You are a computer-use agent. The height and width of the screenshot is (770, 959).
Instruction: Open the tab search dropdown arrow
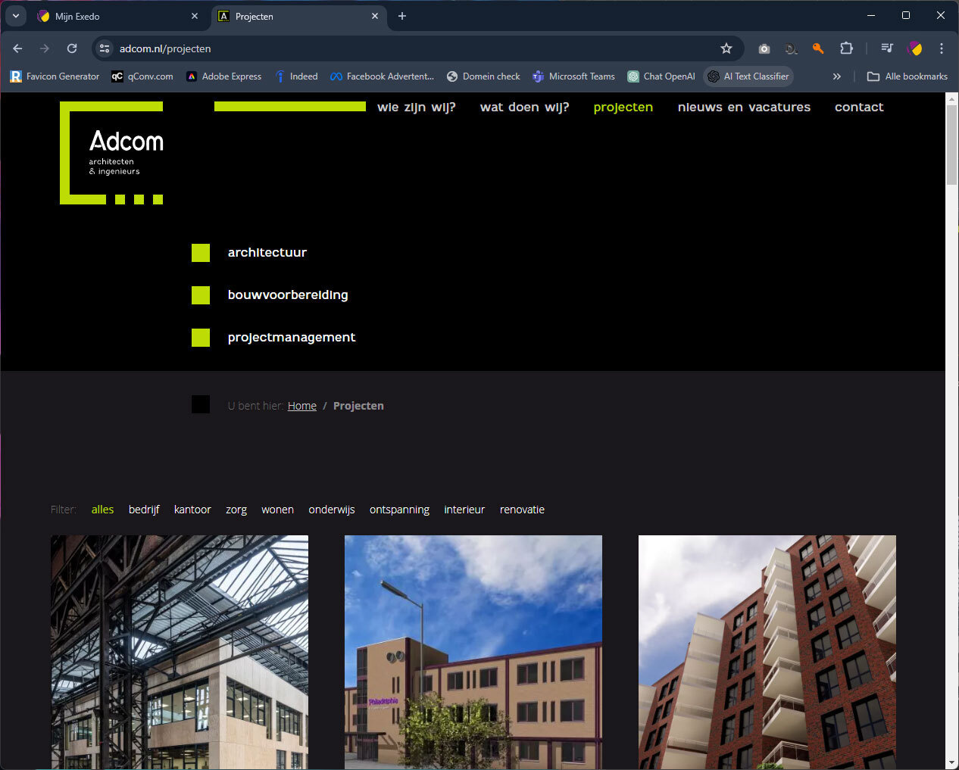click(x=15, y=16)
